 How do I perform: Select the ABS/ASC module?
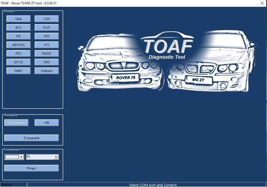[18, 45]
